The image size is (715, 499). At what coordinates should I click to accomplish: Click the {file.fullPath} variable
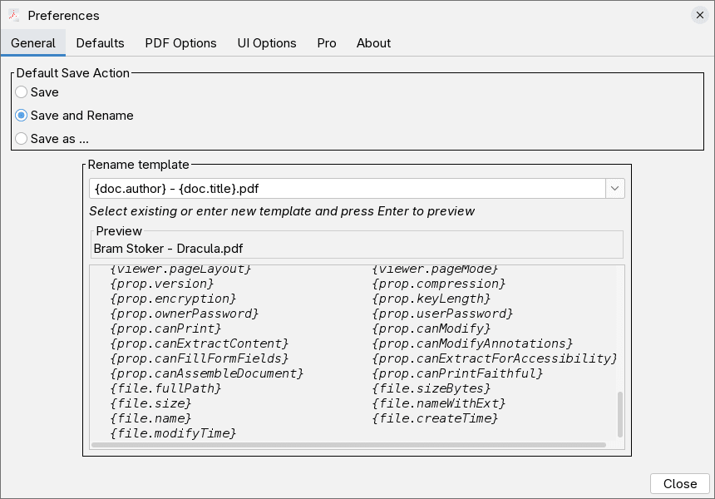click(165, 388)
